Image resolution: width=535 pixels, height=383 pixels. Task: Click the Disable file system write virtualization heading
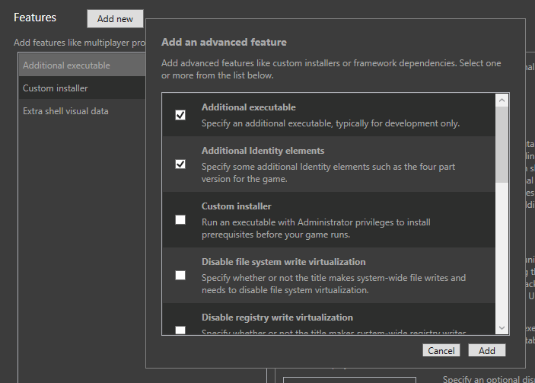(x=284, y=262)
